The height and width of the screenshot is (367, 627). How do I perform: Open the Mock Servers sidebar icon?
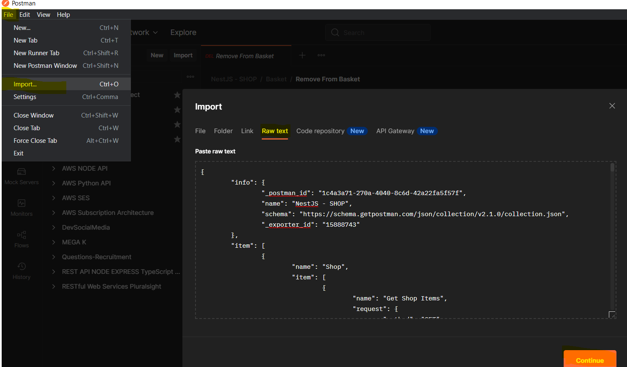(x=22, y=171)
